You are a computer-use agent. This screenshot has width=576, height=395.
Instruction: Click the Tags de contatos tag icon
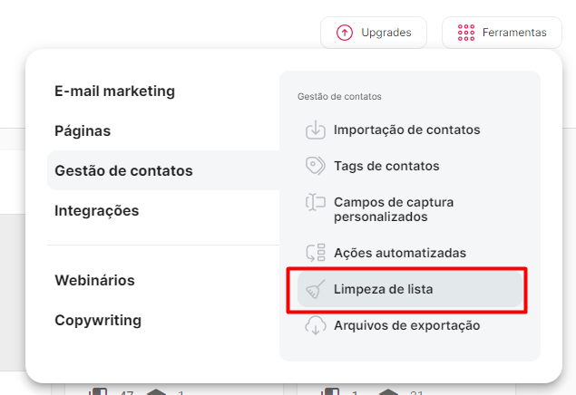[316, 166]
